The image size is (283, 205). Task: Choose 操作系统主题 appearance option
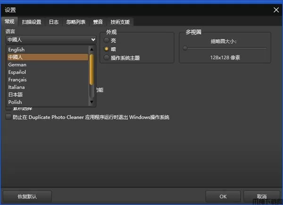tap(107, 58)
